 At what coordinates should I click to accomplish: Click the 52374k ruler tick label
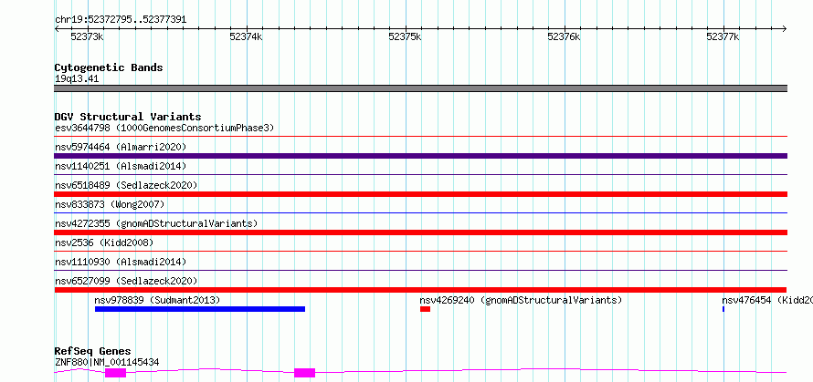246,37
